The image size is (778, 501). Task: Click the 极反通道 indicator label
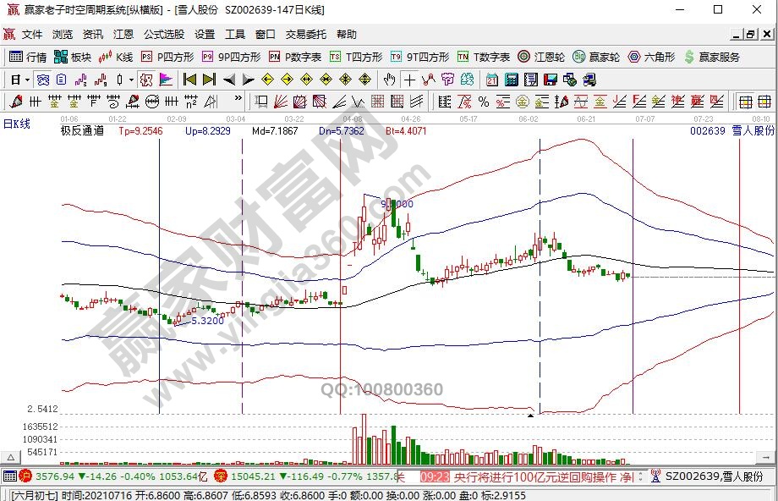82,131
